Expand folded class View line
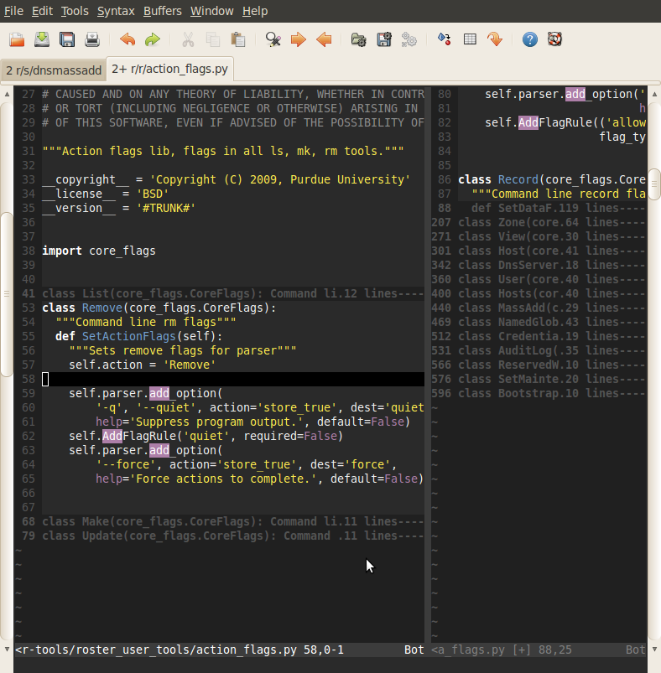Screen dimensions: 661x673 click(552, 236)
